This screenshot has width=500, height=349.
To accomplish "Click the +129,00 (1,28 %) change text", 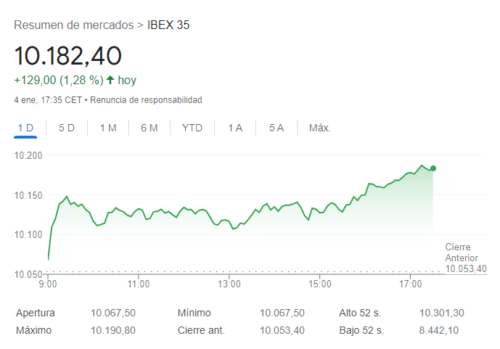I will (58, 81).
